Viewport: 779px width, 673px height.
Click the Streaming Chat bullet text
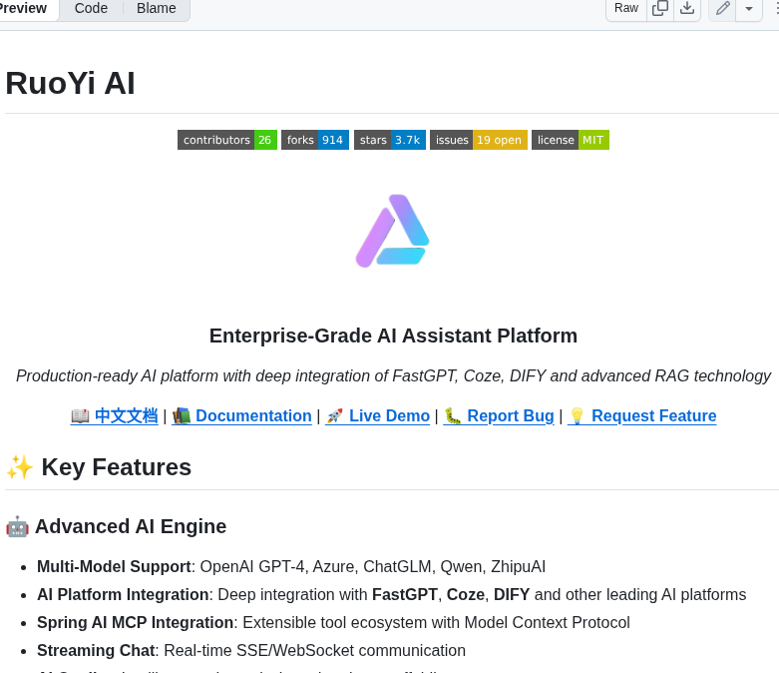251,650
